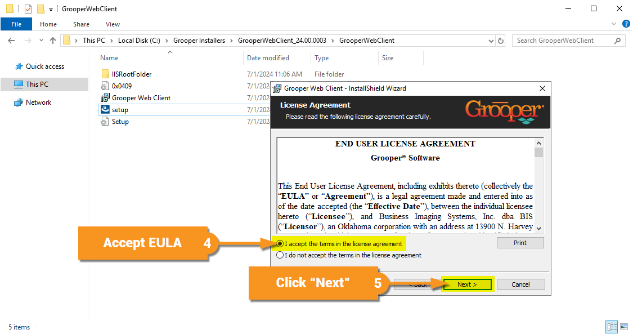Viewport: 633px width, 334px height.
Task: Click the Print button
Action: coord(520,243)
